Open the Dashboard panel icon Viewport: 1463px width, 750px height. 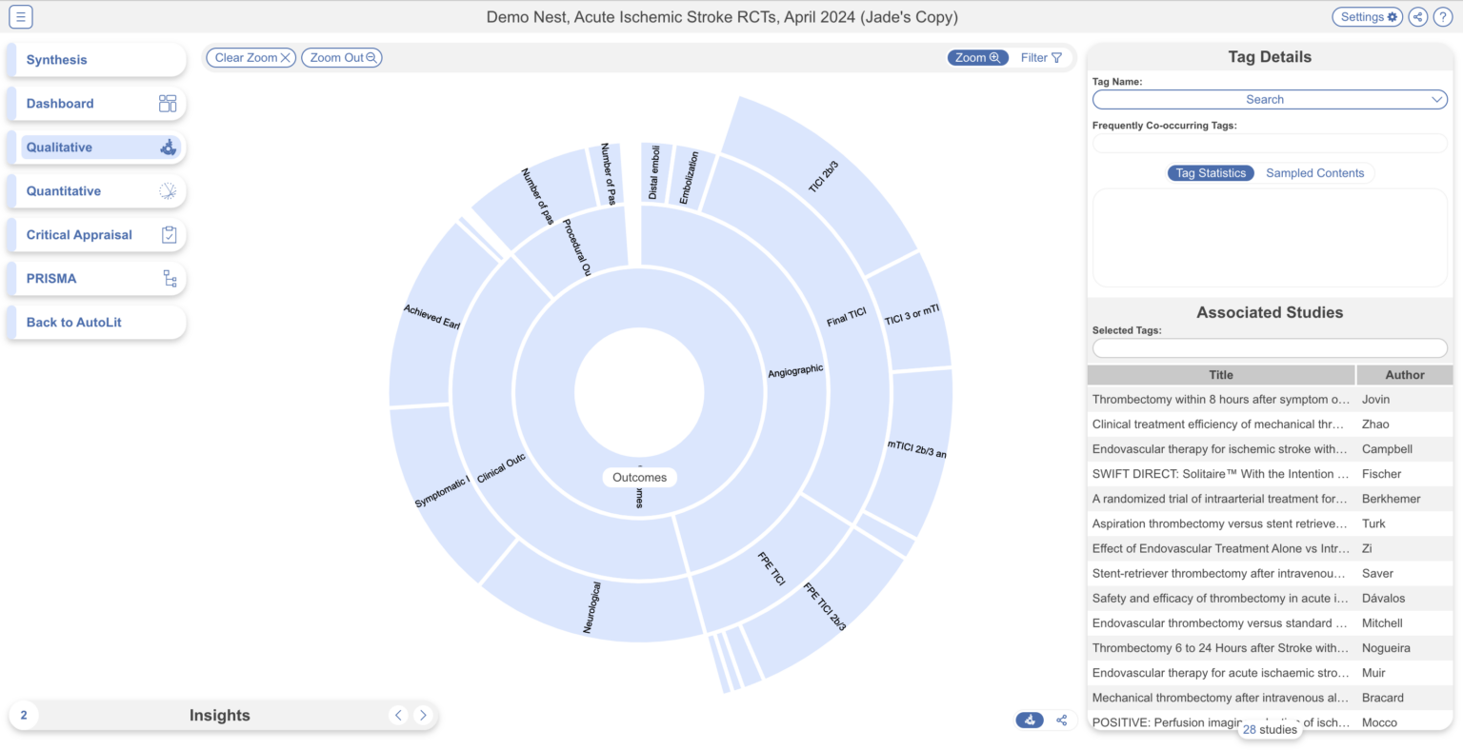click(167, 103)
